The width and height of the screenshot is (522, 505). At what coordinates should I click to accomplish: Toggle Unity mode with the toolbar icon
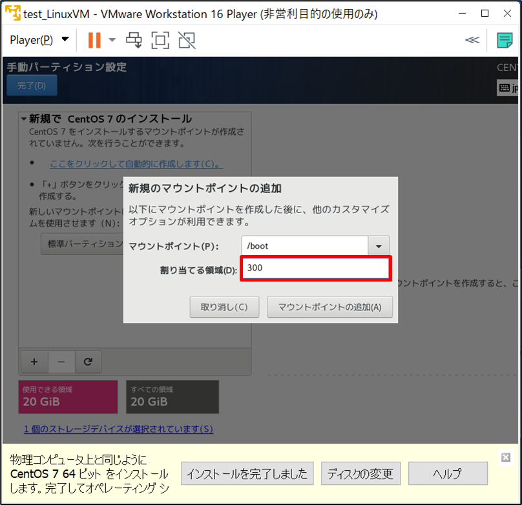click(x=187, y=40)
